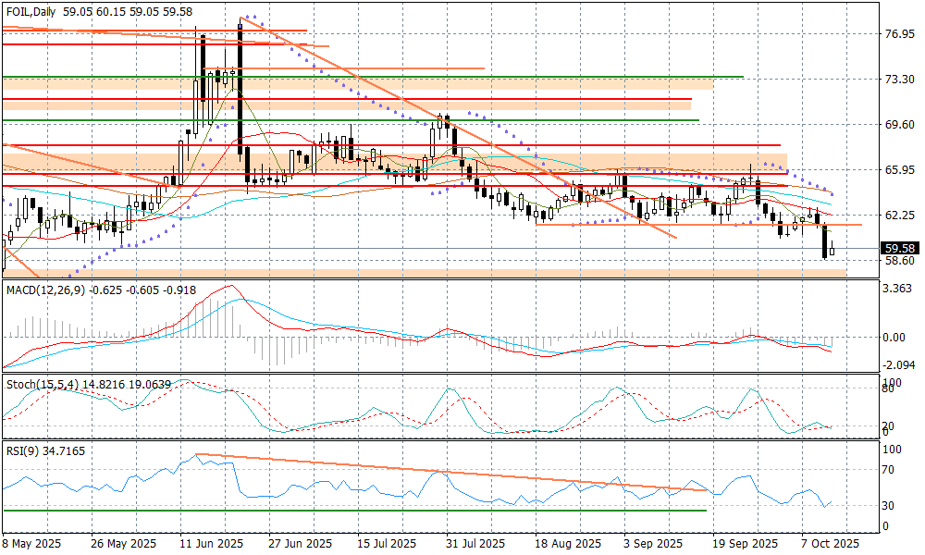Click the FOIL,Daily chart title label
Screen dimensions: 925x555
(30, 12)
